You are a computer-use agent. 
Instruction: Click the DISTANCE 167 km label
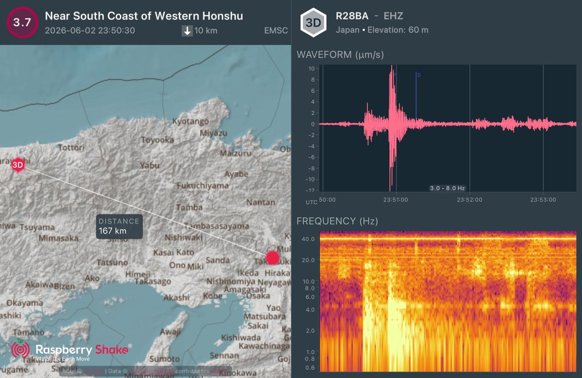(119, 226)
